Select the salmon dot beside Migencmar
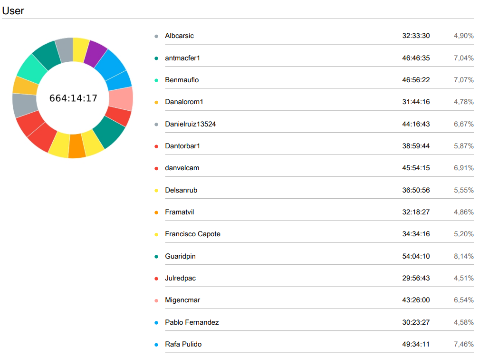 (x=156, y=300)
